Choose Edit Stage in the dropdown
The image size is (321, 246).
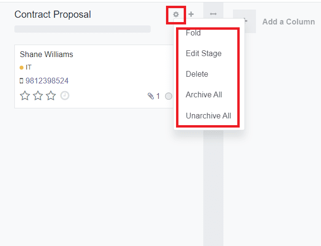[203, 53]
